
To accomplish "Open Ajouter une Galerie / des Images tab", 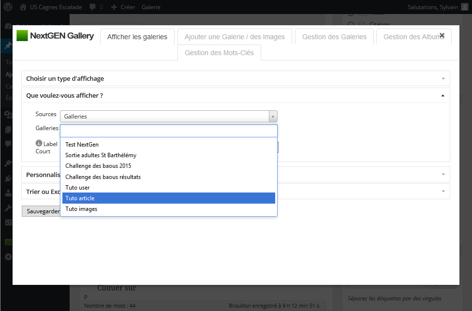I will (x=235, y=37).
